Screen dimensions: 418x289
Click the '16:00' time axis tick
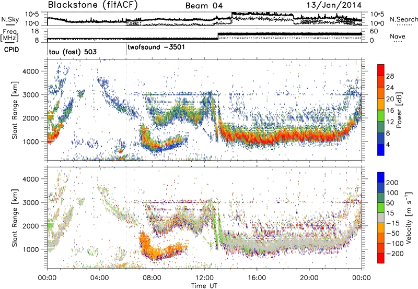pyautogui.click(x=257, y=278)
